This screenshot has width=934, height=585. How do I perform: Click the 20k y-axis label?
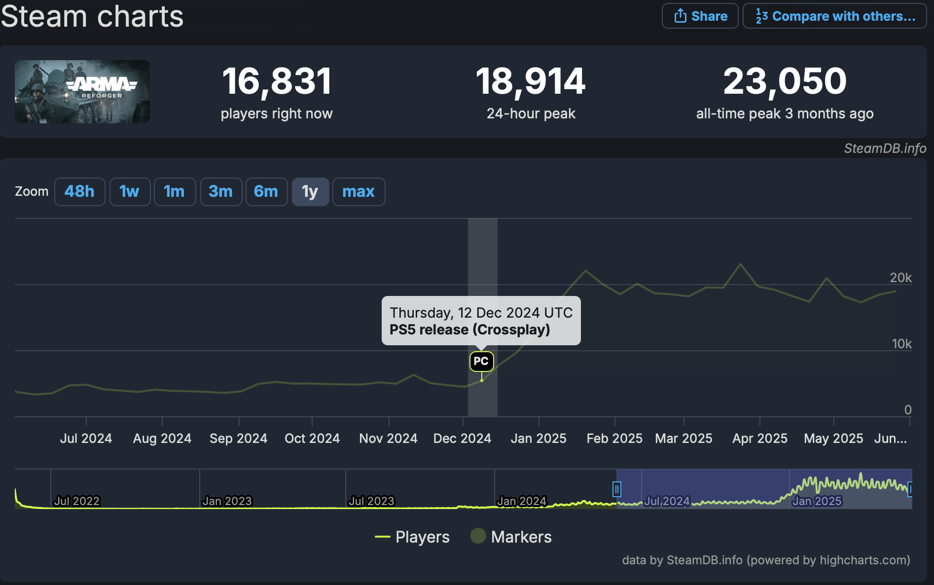tap(900, 278)
